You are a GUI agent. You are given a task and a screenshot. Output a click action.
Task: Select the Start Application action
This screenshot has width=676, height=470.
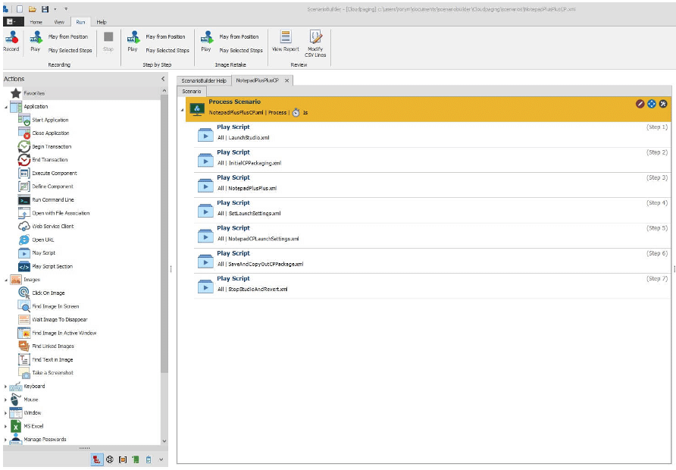43,120
